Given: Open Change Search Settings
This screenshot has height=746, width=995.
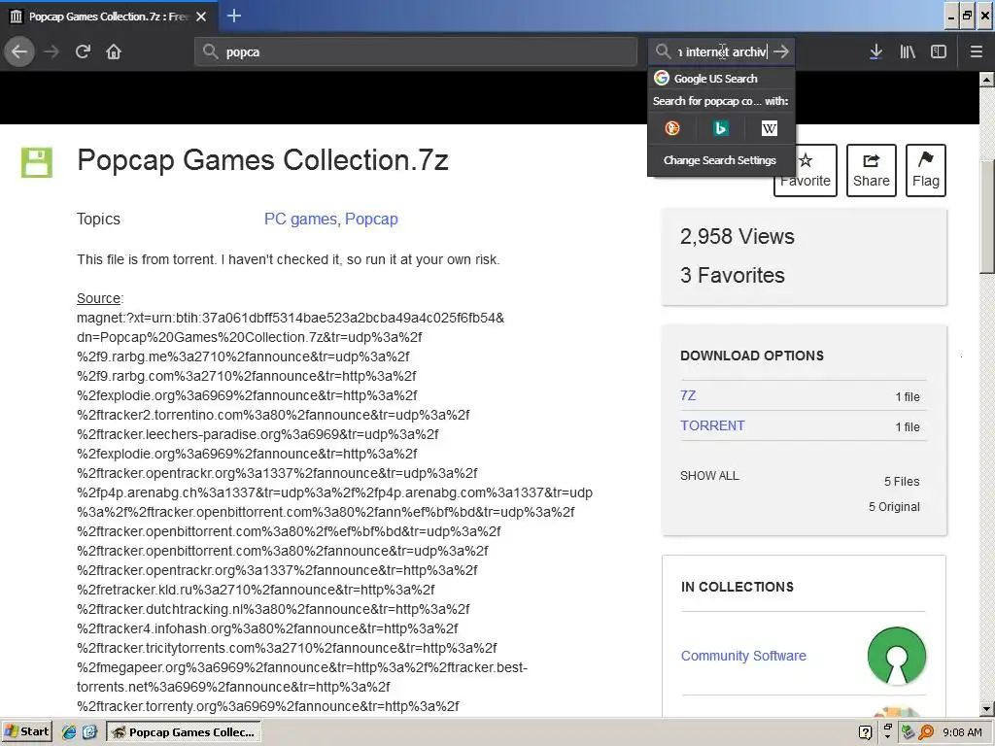Looking at the screenshot, I should point(720,160).
